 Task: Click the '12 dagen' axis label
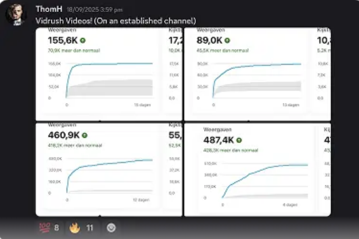tap(141, 200)
